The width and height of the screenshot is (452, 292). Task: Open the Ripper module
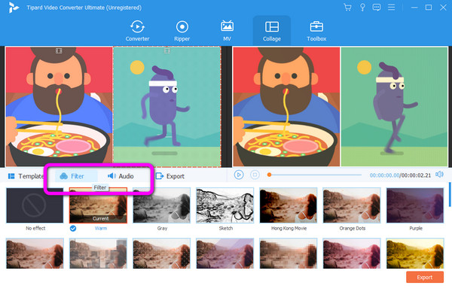(x=182, y=31)
